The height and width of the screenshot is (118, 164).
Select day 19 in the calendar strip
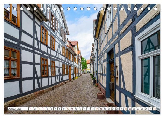pos(105,109)
